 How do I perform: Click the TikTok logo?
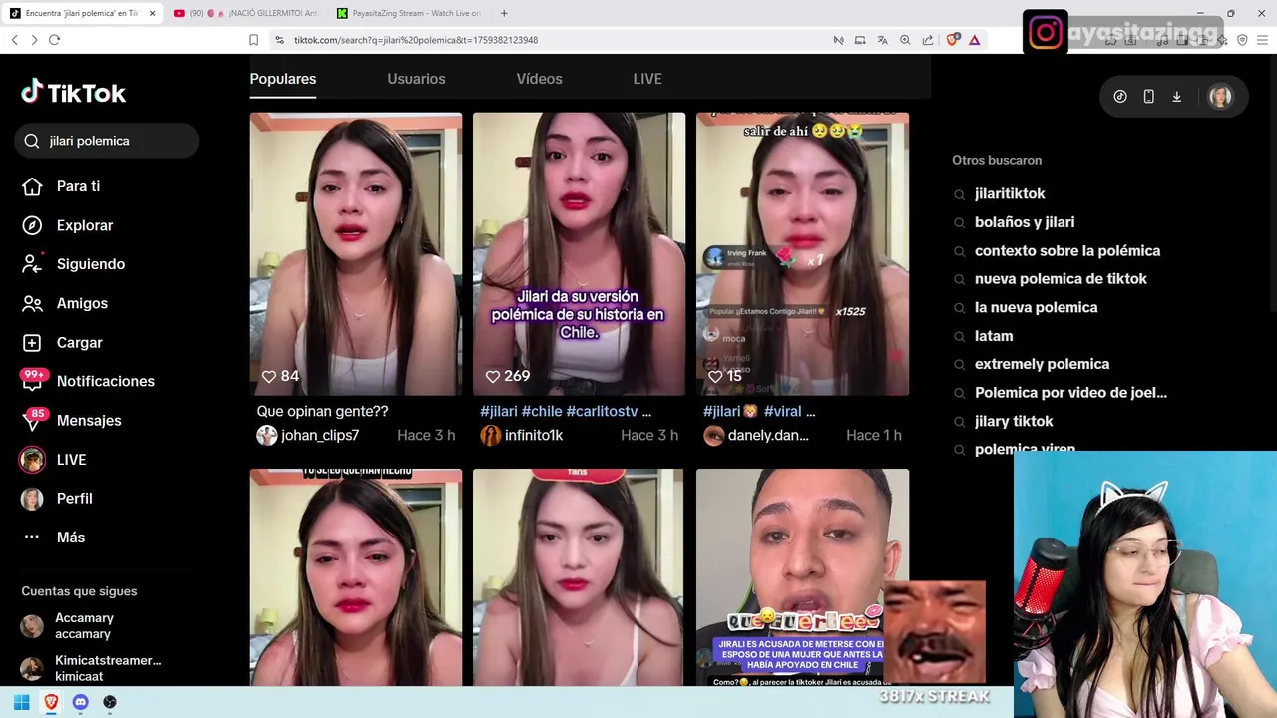click(x=74, y=93)
